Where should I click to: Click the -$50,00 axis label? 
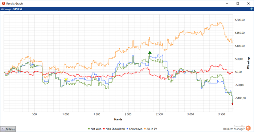pos(239,85)
